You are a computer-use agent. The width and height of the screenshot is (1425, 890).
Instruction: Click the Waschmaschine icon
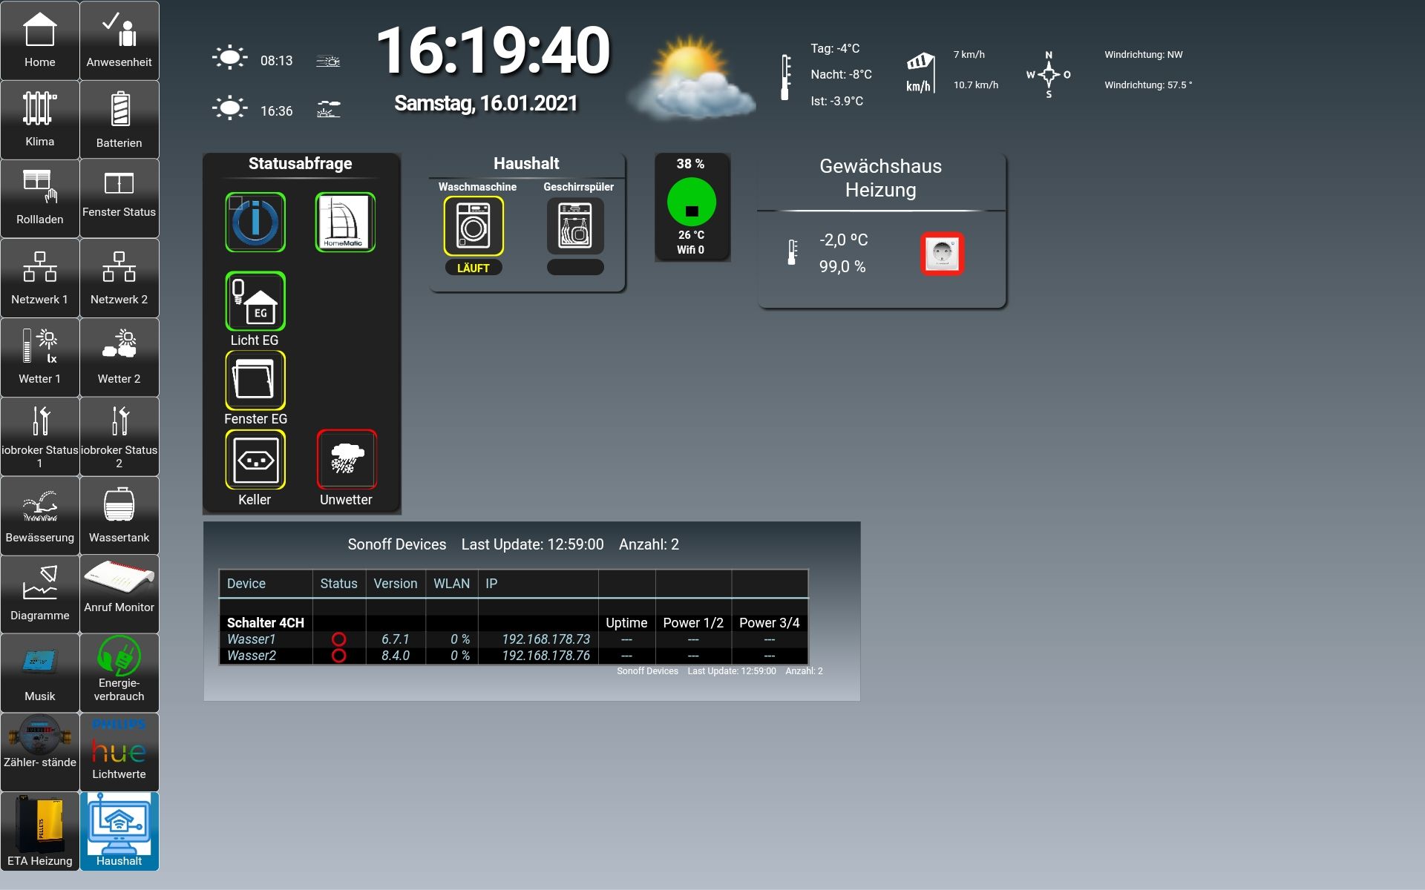pos(474,226)
